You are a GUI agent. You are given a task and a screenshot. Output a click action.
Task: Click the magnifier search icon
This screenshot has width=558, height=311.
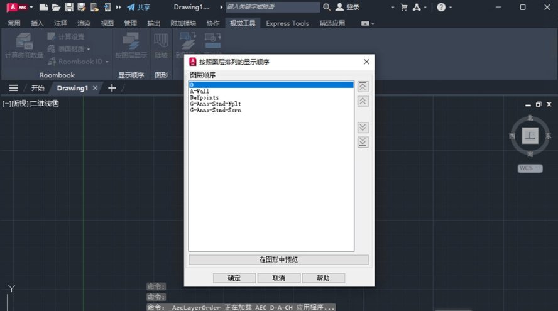pyautogui.click(x=326, y=7)
